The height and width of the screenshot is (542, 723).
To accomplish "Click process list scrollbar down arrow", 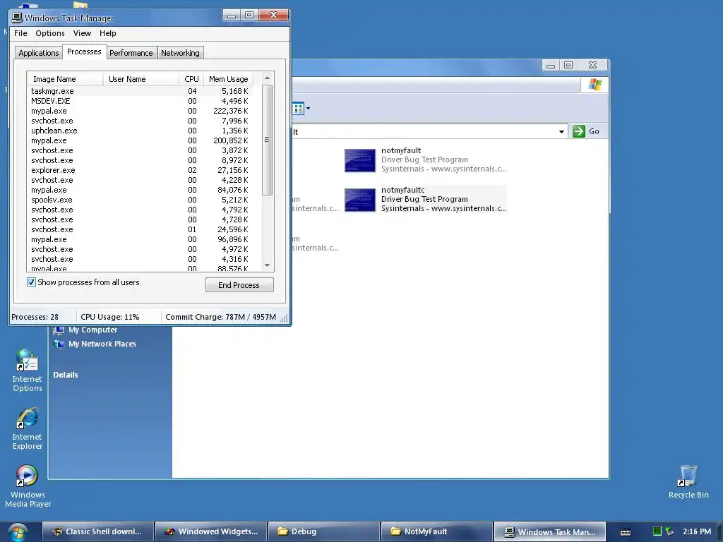I will (x=267, y=265).
